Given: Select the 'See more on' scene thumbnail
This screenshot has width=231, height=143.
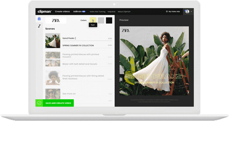Looking at the screenshot, I should click(x=53, y=94).
